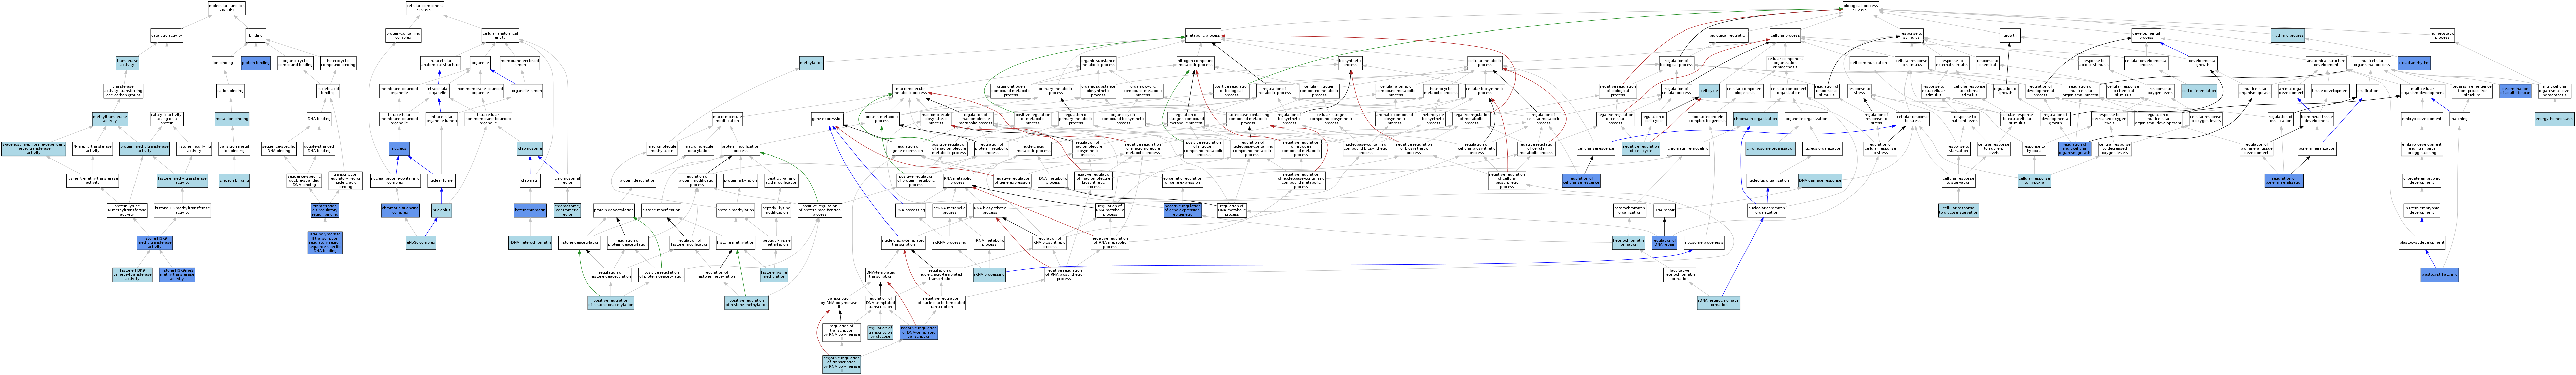
Task: Click 'histone H3K9me2 methyltransferase activity' node
Action: (177, 275)
